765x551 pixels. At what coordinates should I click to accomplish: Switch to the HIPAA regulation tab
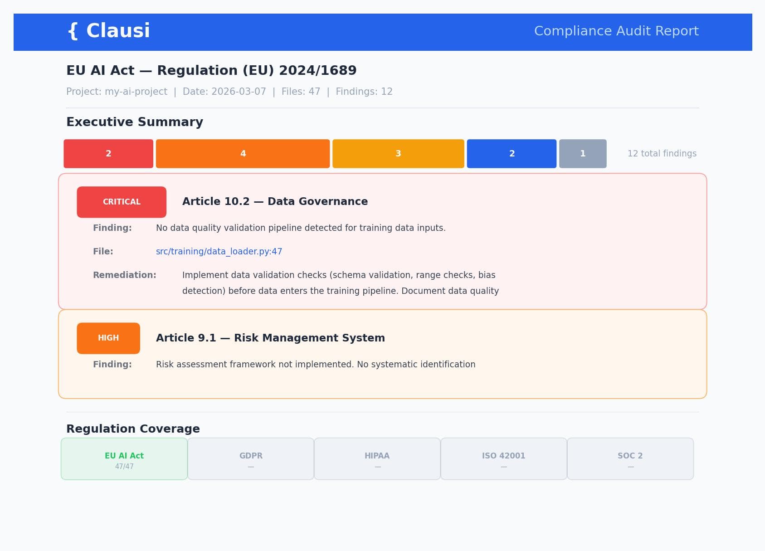pos(377,458)
